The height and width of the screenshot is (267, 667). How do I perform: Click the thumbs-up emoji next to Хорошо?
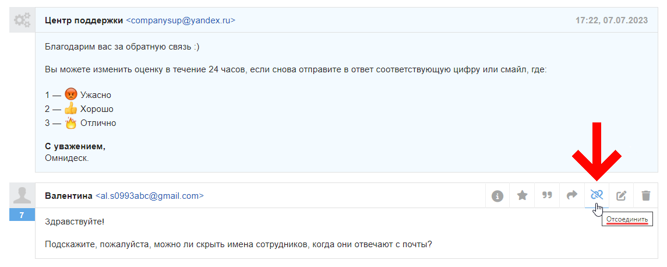(x=71, y=109)
